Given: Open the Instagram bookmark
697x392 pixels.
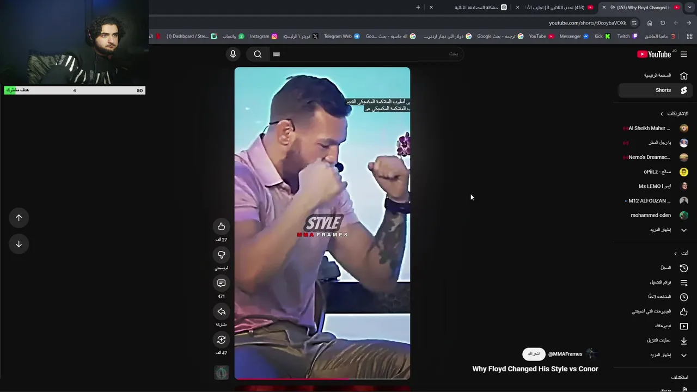Looking at the screenshot, I should coord(264,36).
